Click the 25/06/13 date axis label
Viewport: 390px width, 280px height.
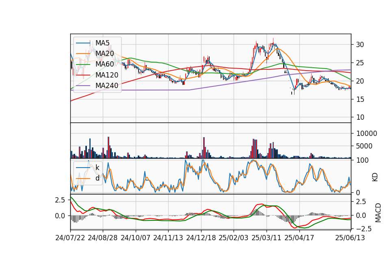(350, 238)
